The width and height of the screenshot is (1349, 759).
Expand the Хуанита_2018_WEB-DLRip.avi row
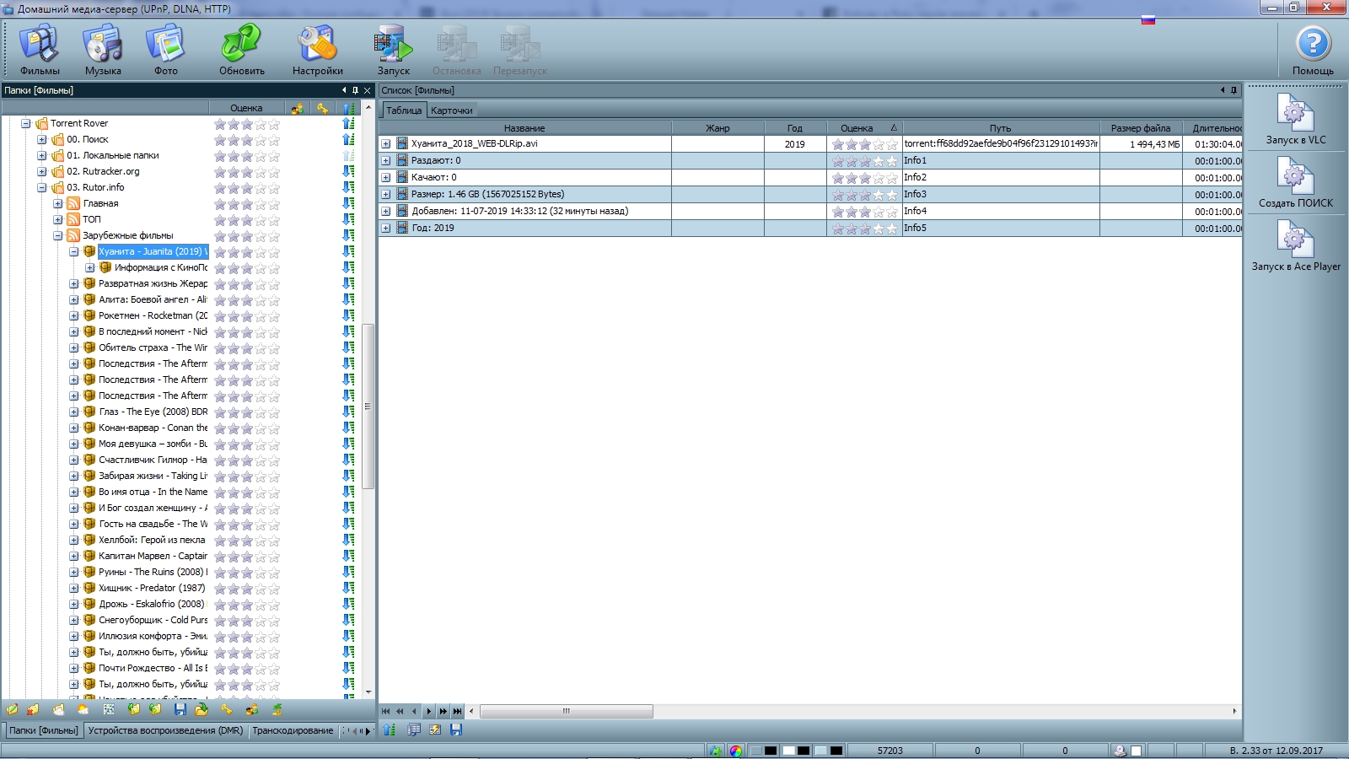[x=386, y=144]
